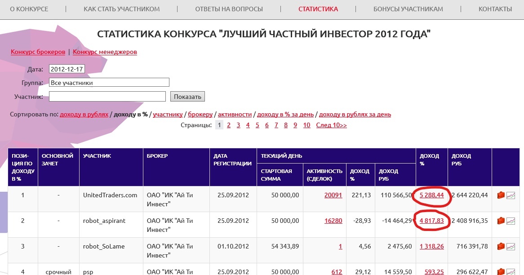Switch to the СТАТИСТИКА menu item
This screenshot has width=524, height=275.
tap(318, 9)
